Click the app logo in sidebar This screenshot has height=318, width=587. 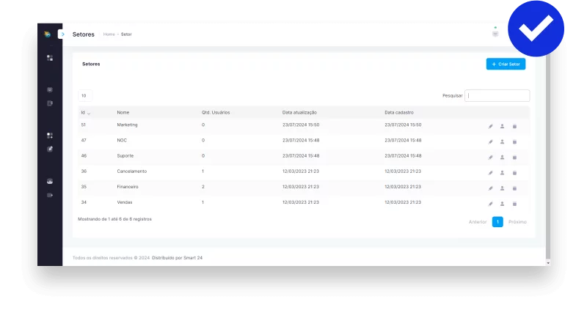click(47, 34)
